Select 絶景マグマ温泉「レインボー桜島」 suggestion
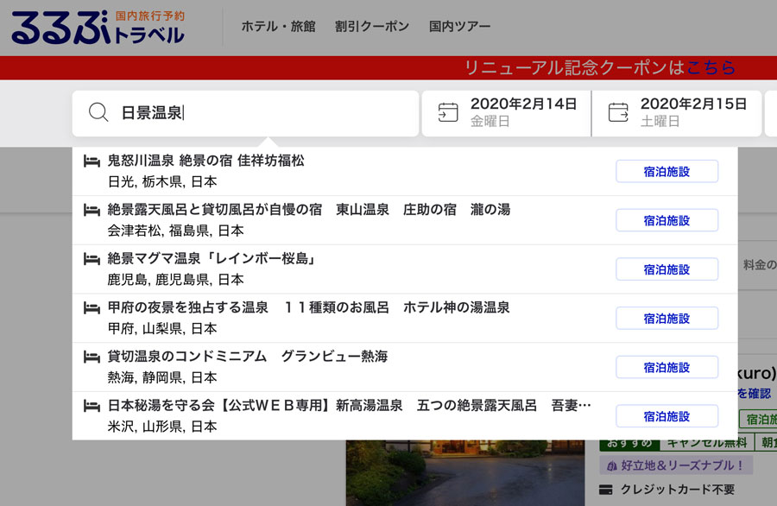This screenshot has height=506, width=777. click(x=405, y=269)
